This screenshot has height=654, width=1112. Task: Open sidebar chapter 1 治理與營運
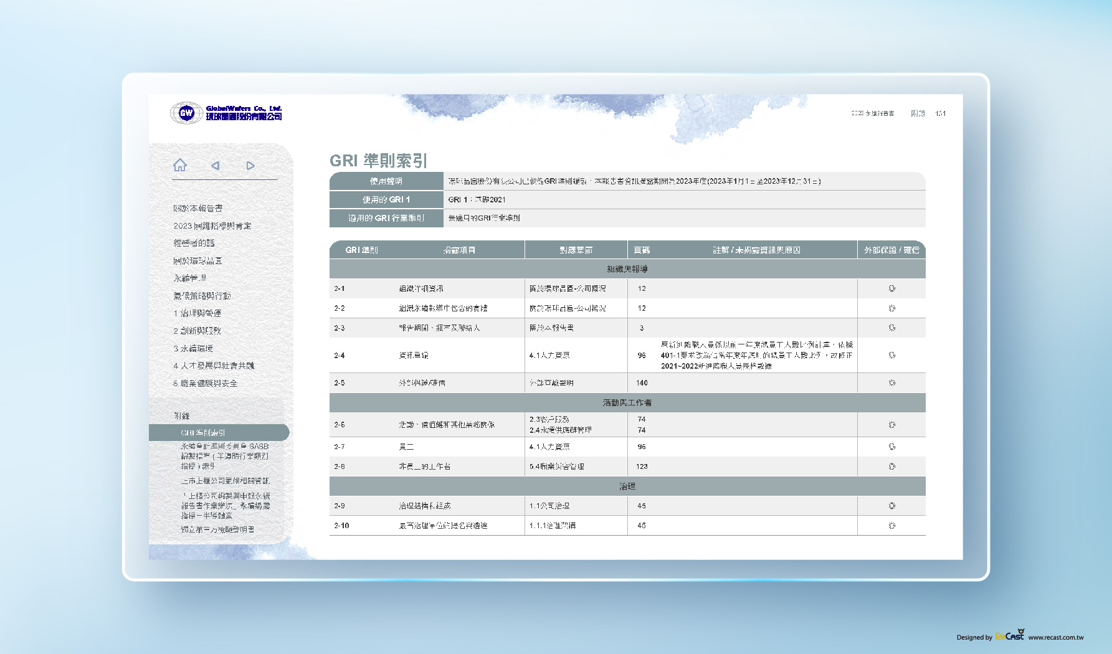(x=197, y=313)
